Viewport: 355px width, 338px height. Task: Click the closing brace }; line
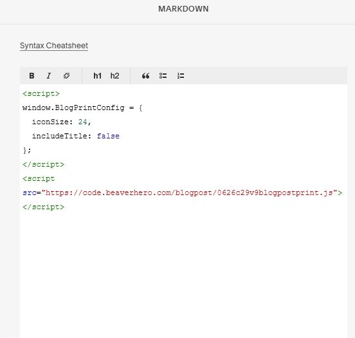point(27,150)
